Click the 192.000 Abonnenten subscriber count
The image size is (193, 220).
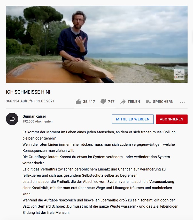pyautogui.click(x=37, y=121)
